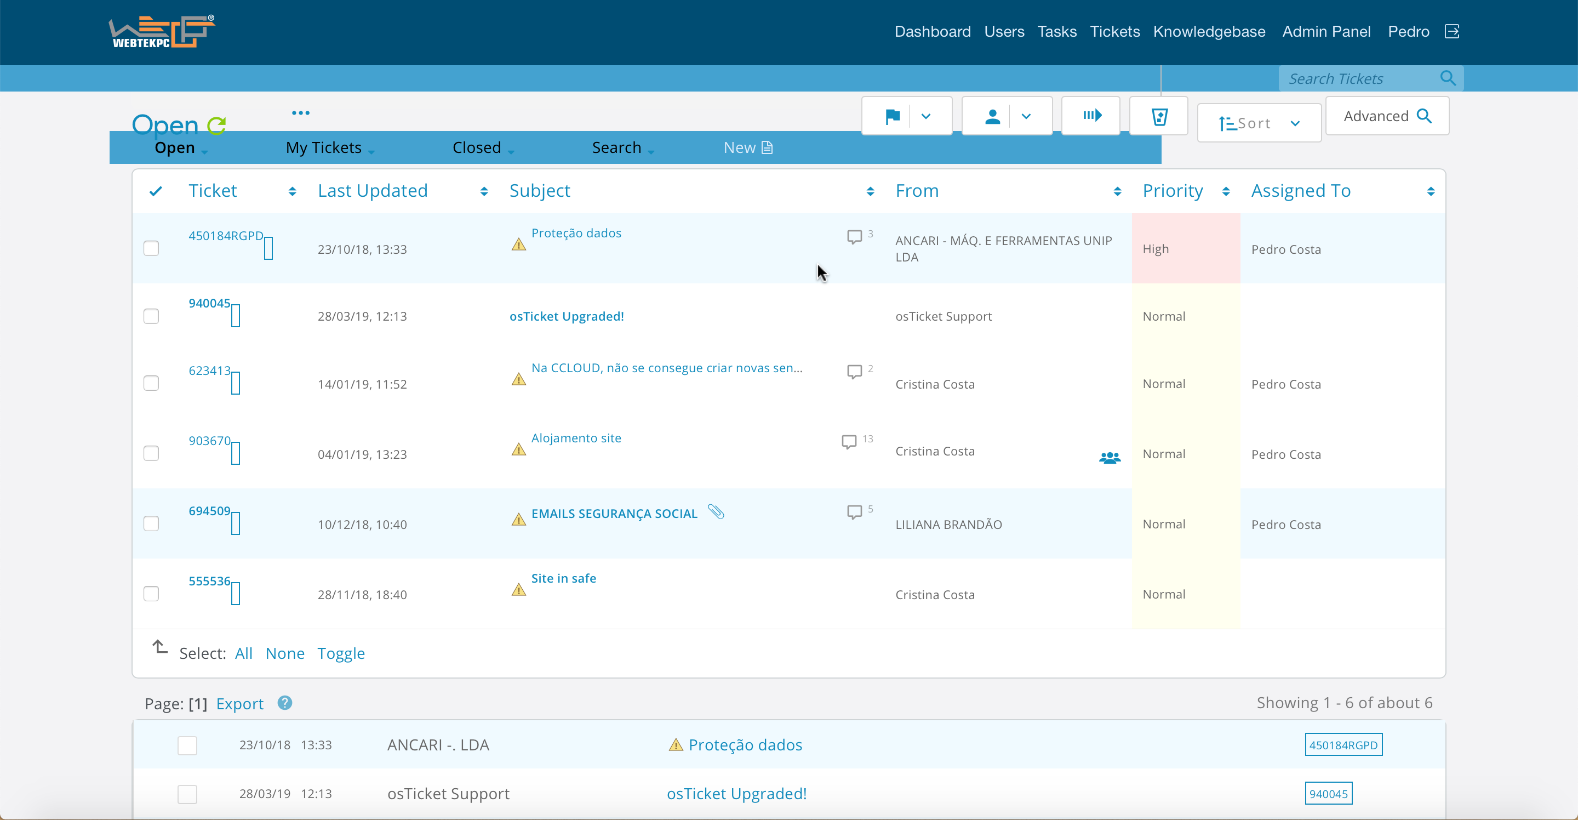1578x820 pixels.
Task: Open the Knowledgebase menu item
Action: 1209,31
